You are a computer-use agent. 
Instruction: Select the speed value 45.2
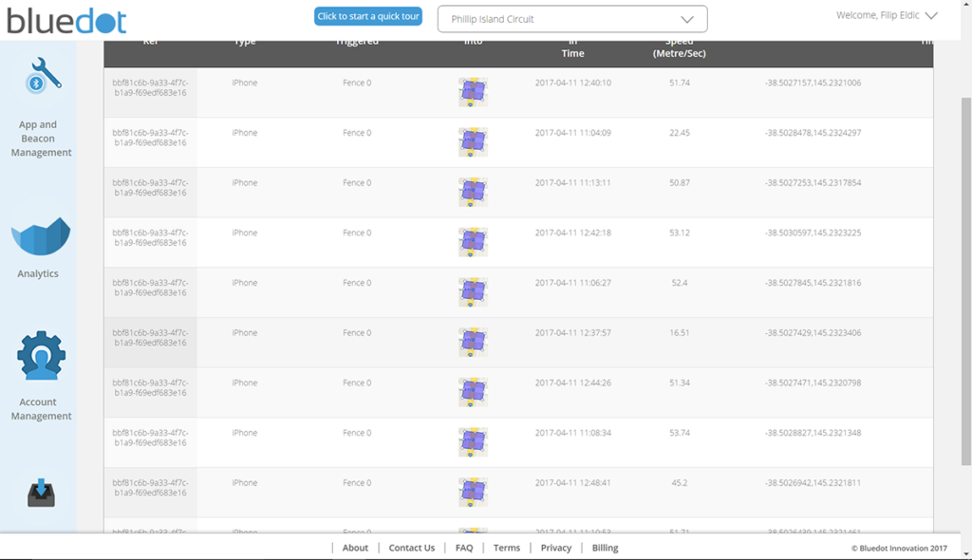(680, 482)
